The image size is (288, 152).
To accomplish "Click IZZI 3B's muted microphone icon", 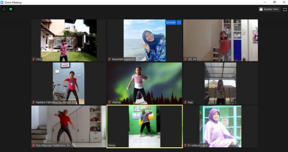I will [185, 59].
